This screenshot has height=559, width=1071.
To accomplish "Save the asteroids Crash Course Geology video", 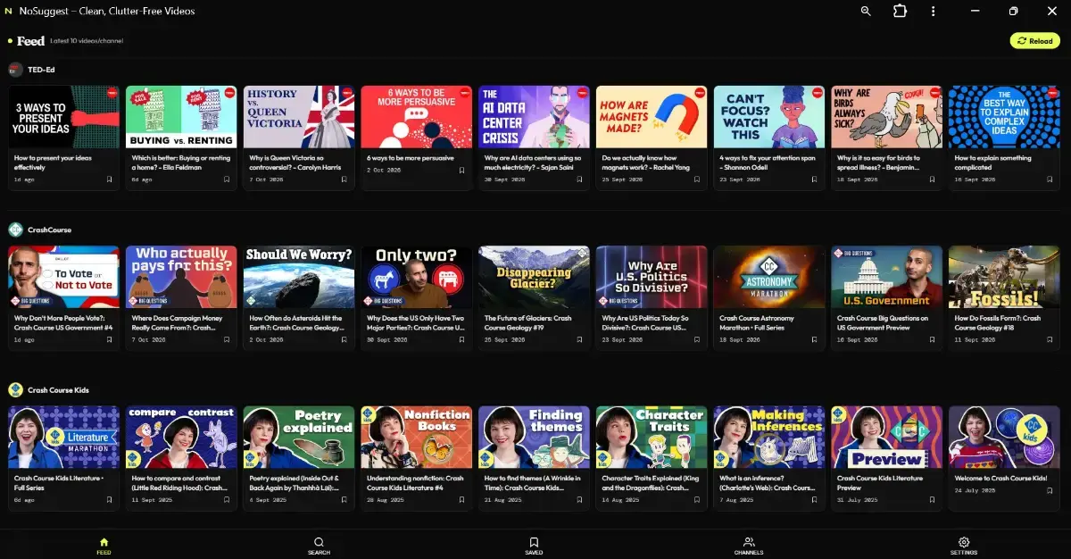I will (345, 340).
